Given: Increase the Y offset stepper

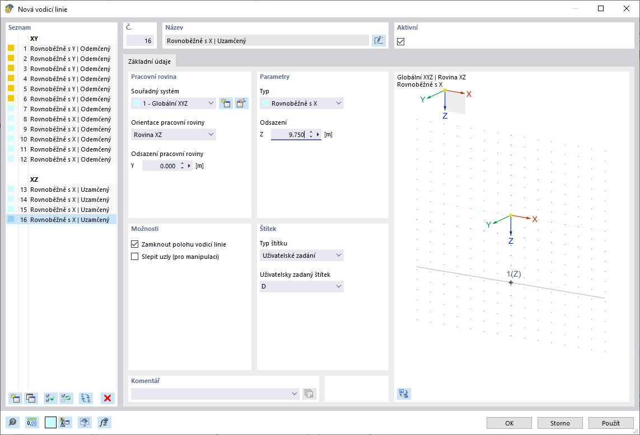Looking at the screenshot, I should pos(182,163).
